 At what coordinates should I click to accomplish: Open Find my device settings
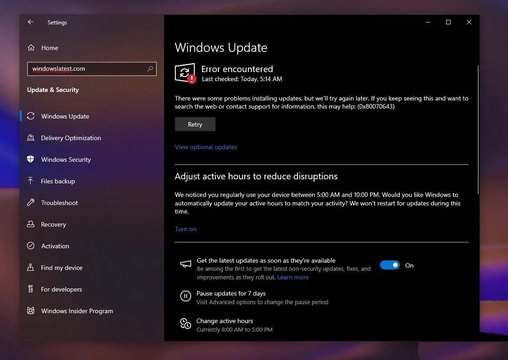62,268
